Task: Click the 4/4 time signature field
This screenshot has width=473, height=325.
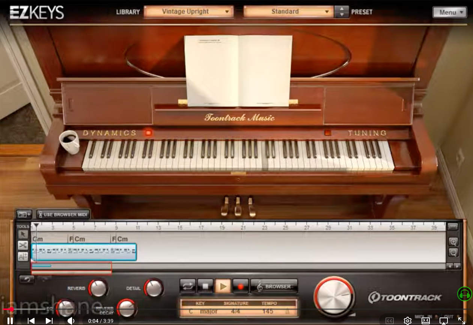Action: tap(236, 311)
